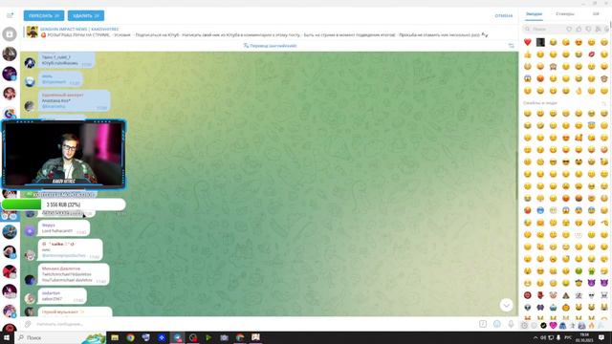Screen dimensions: 612x344
Task: Deselect the Lord message bubble
Action: [64, 228]
